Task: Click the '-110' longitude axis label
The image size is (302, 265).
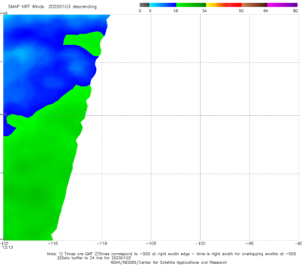Action: 102,243
